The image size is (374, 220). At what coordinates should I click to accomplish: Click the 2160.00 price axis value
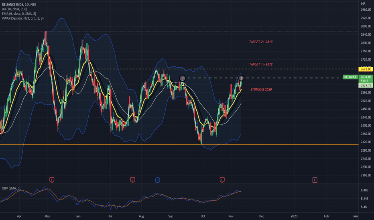tap(366, 175)
